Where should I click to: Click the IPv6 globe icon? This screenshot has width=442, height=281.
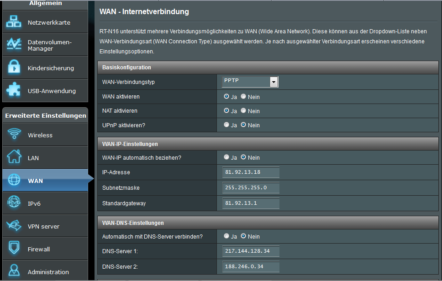[14, 203]
